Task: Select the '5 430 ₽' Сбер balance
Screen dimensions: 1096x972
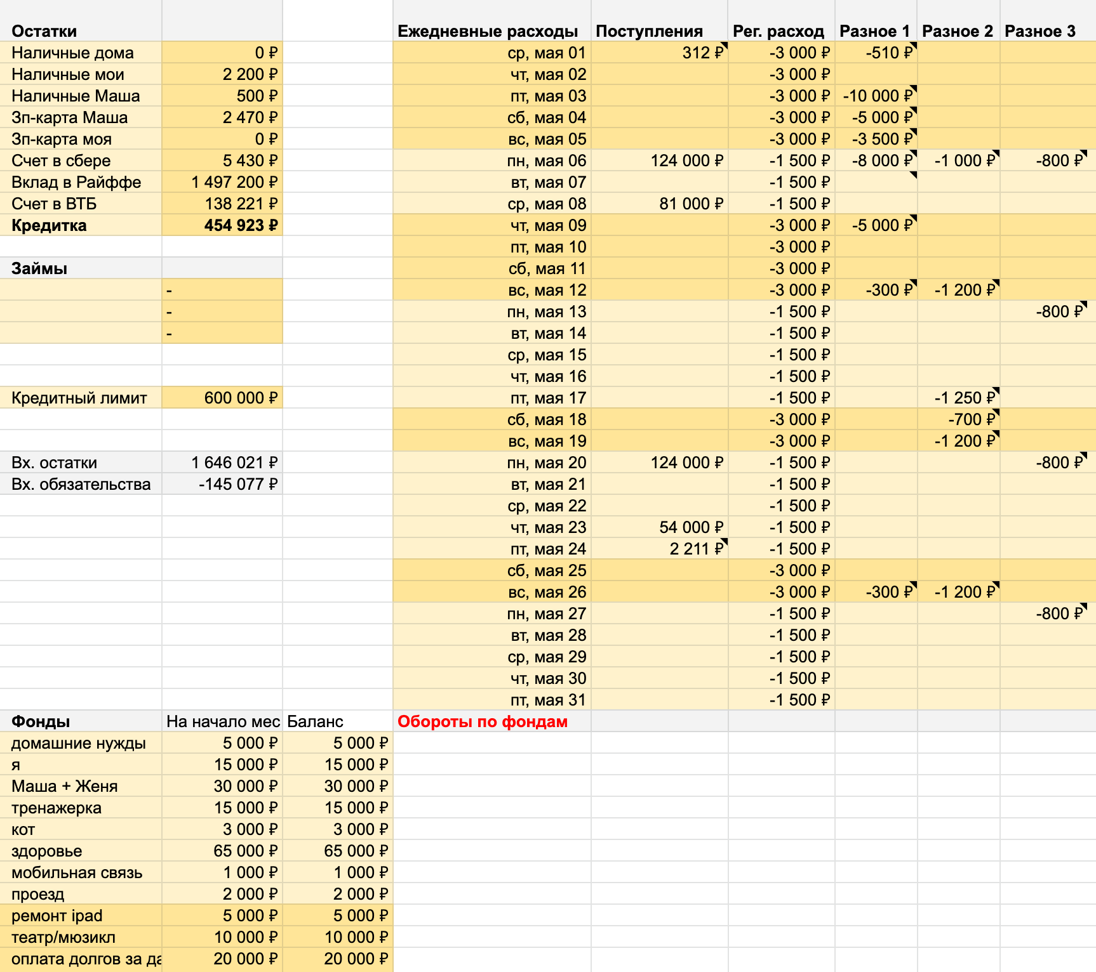Action: (x=222, y=161)
